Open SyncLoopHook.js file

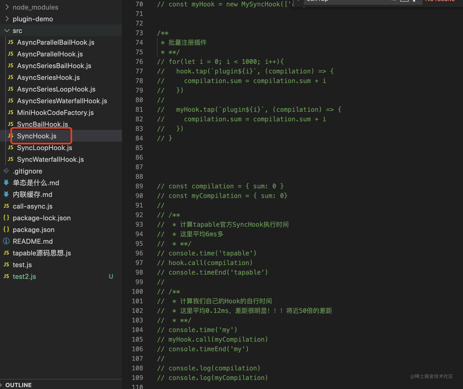tap(44, 148)
